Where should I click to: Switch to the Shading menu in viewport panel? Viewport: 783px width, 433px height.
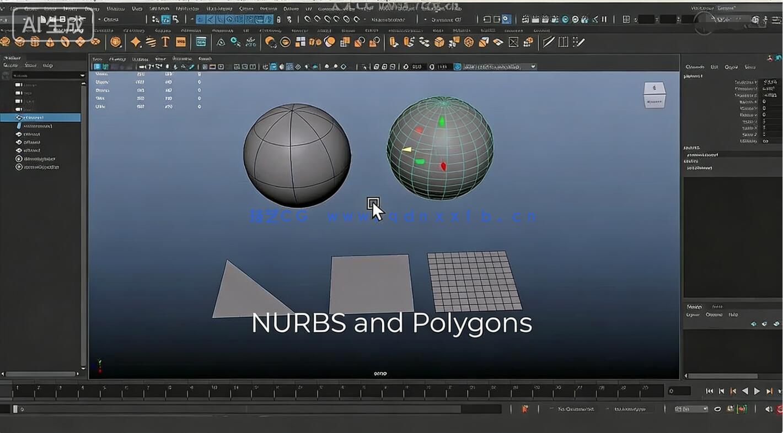[x=117, y=59]
